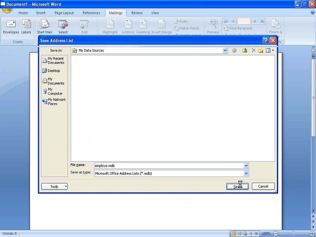
Task: Open My Network Places in the places bar
Action: [x=54, y=102]
